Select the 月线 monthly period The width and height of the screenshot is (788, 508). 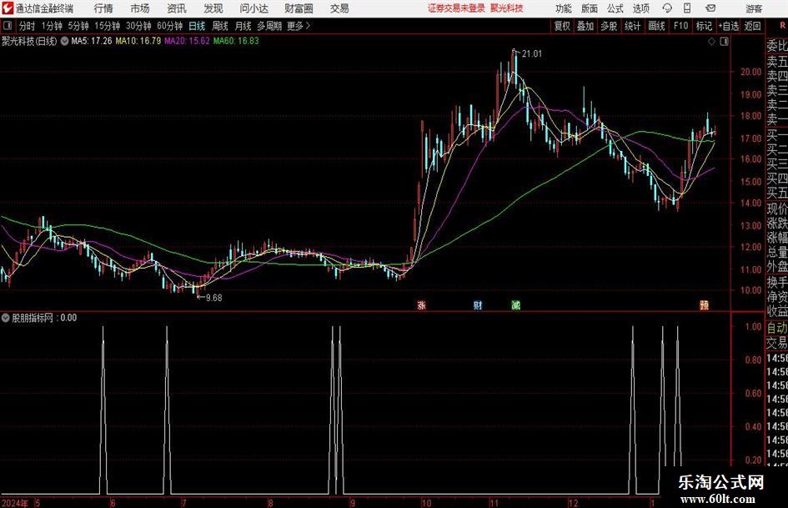[x=243, y=26]
